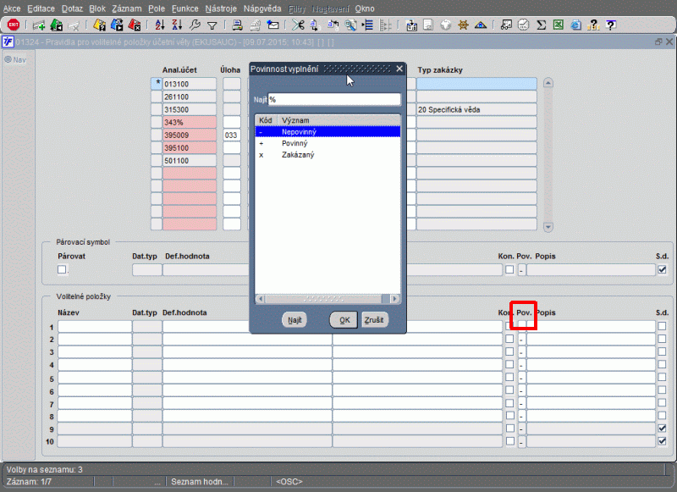Click the red EXIT icon in toolbar
This screenshot has height=492, width=677.
pyautogui.click(x=14, y=25)
